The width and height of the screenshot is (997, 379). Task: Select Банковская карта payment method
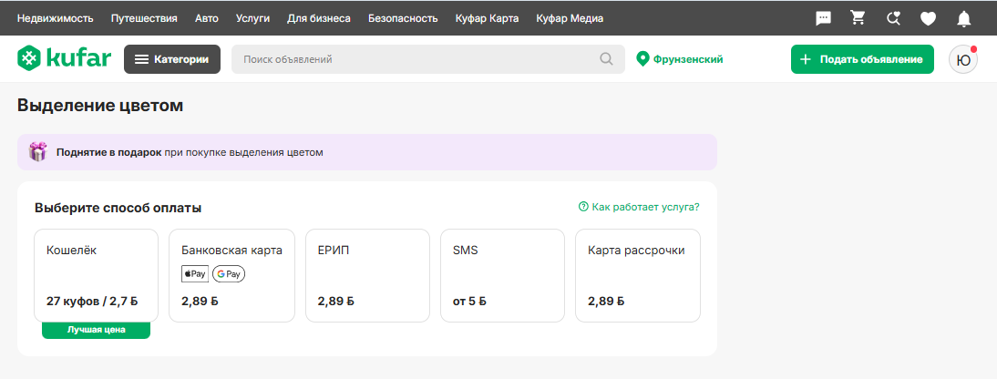coord(231,275)
